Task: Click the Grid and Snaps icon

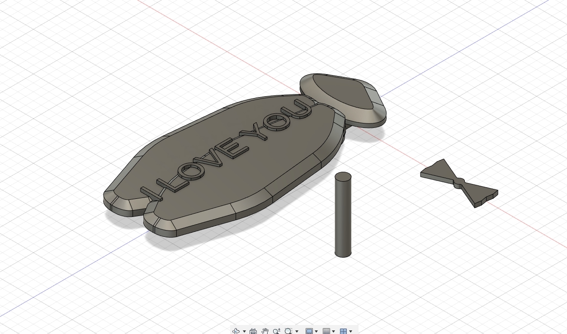Action: (x=326, y=331)
